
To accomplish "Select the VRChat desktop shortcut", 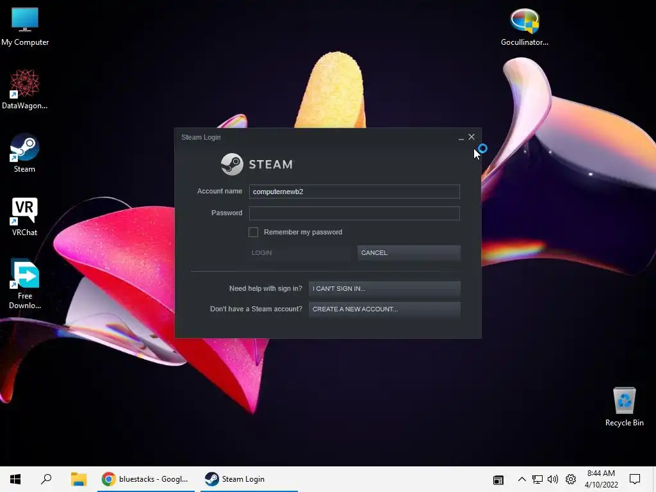I will tap(24, 217).
